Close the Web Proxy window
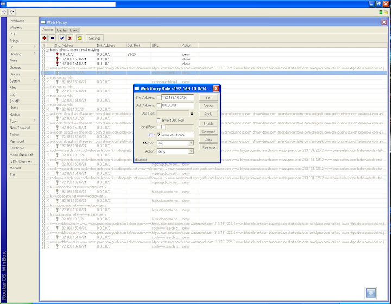Viewport: 391px width, 304px height. pos(384,22)
